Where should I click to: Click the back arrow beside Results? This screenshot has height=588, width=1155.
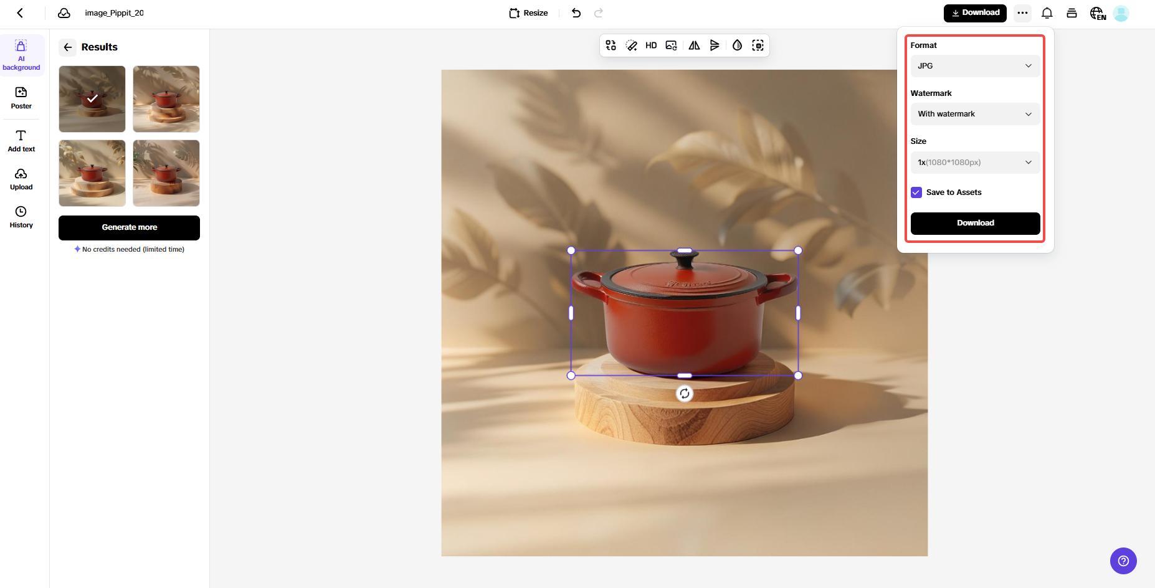point(68,47)
